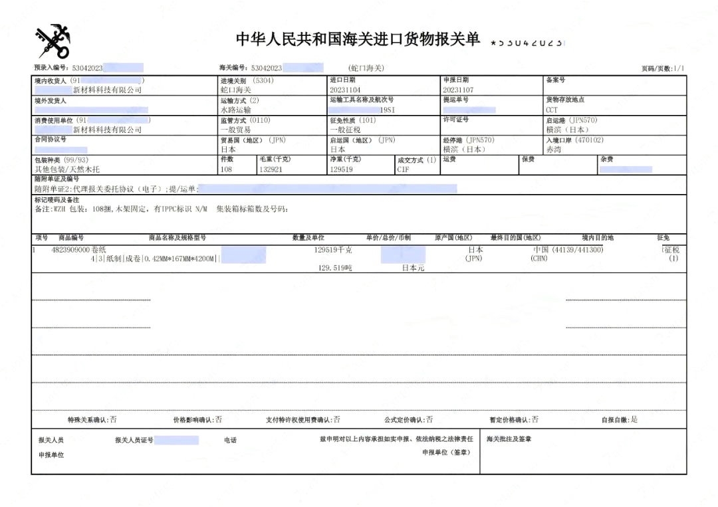Viewport: 718px width, 507px height.
Task: Select the import date 20231104
Action: click(x=345, y=90)
